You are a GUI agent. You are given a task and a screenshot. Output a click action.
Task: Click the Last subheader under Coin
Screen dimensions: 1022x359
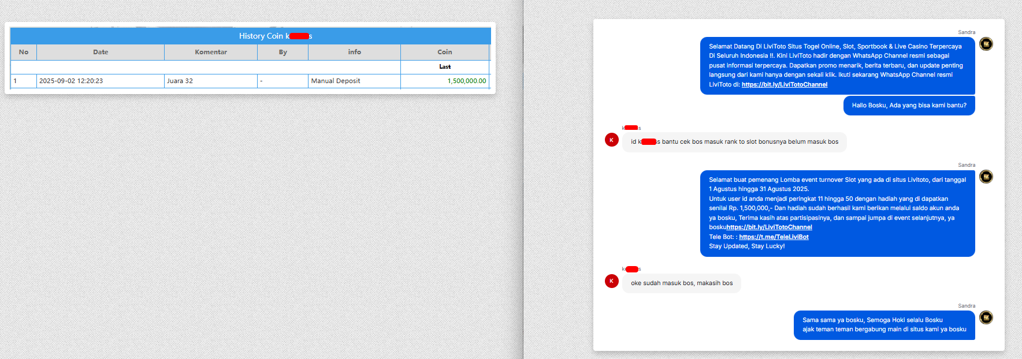(x=445, y=67)
